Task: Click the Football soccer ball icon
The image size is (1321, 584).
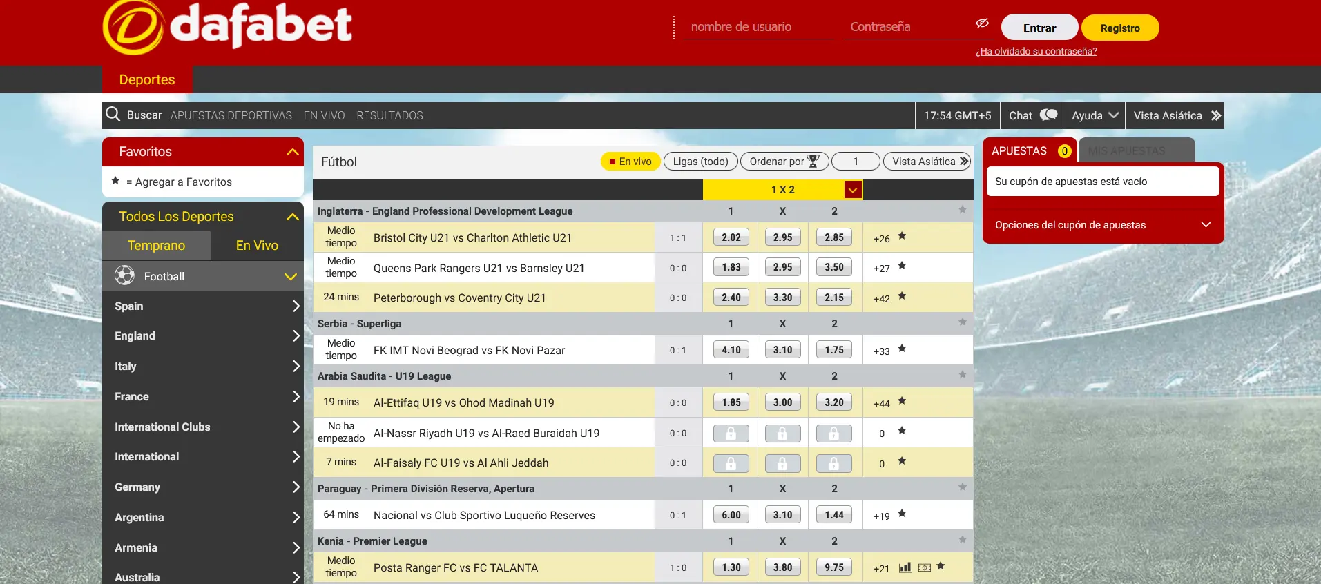Action: tap(124, 275)
